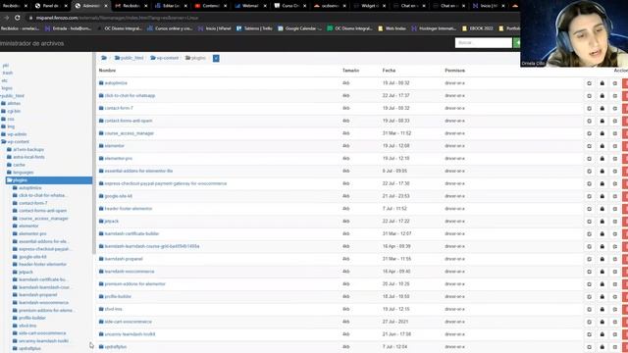Open the languages folder in the sidebar tree

[x=24, y=173]
